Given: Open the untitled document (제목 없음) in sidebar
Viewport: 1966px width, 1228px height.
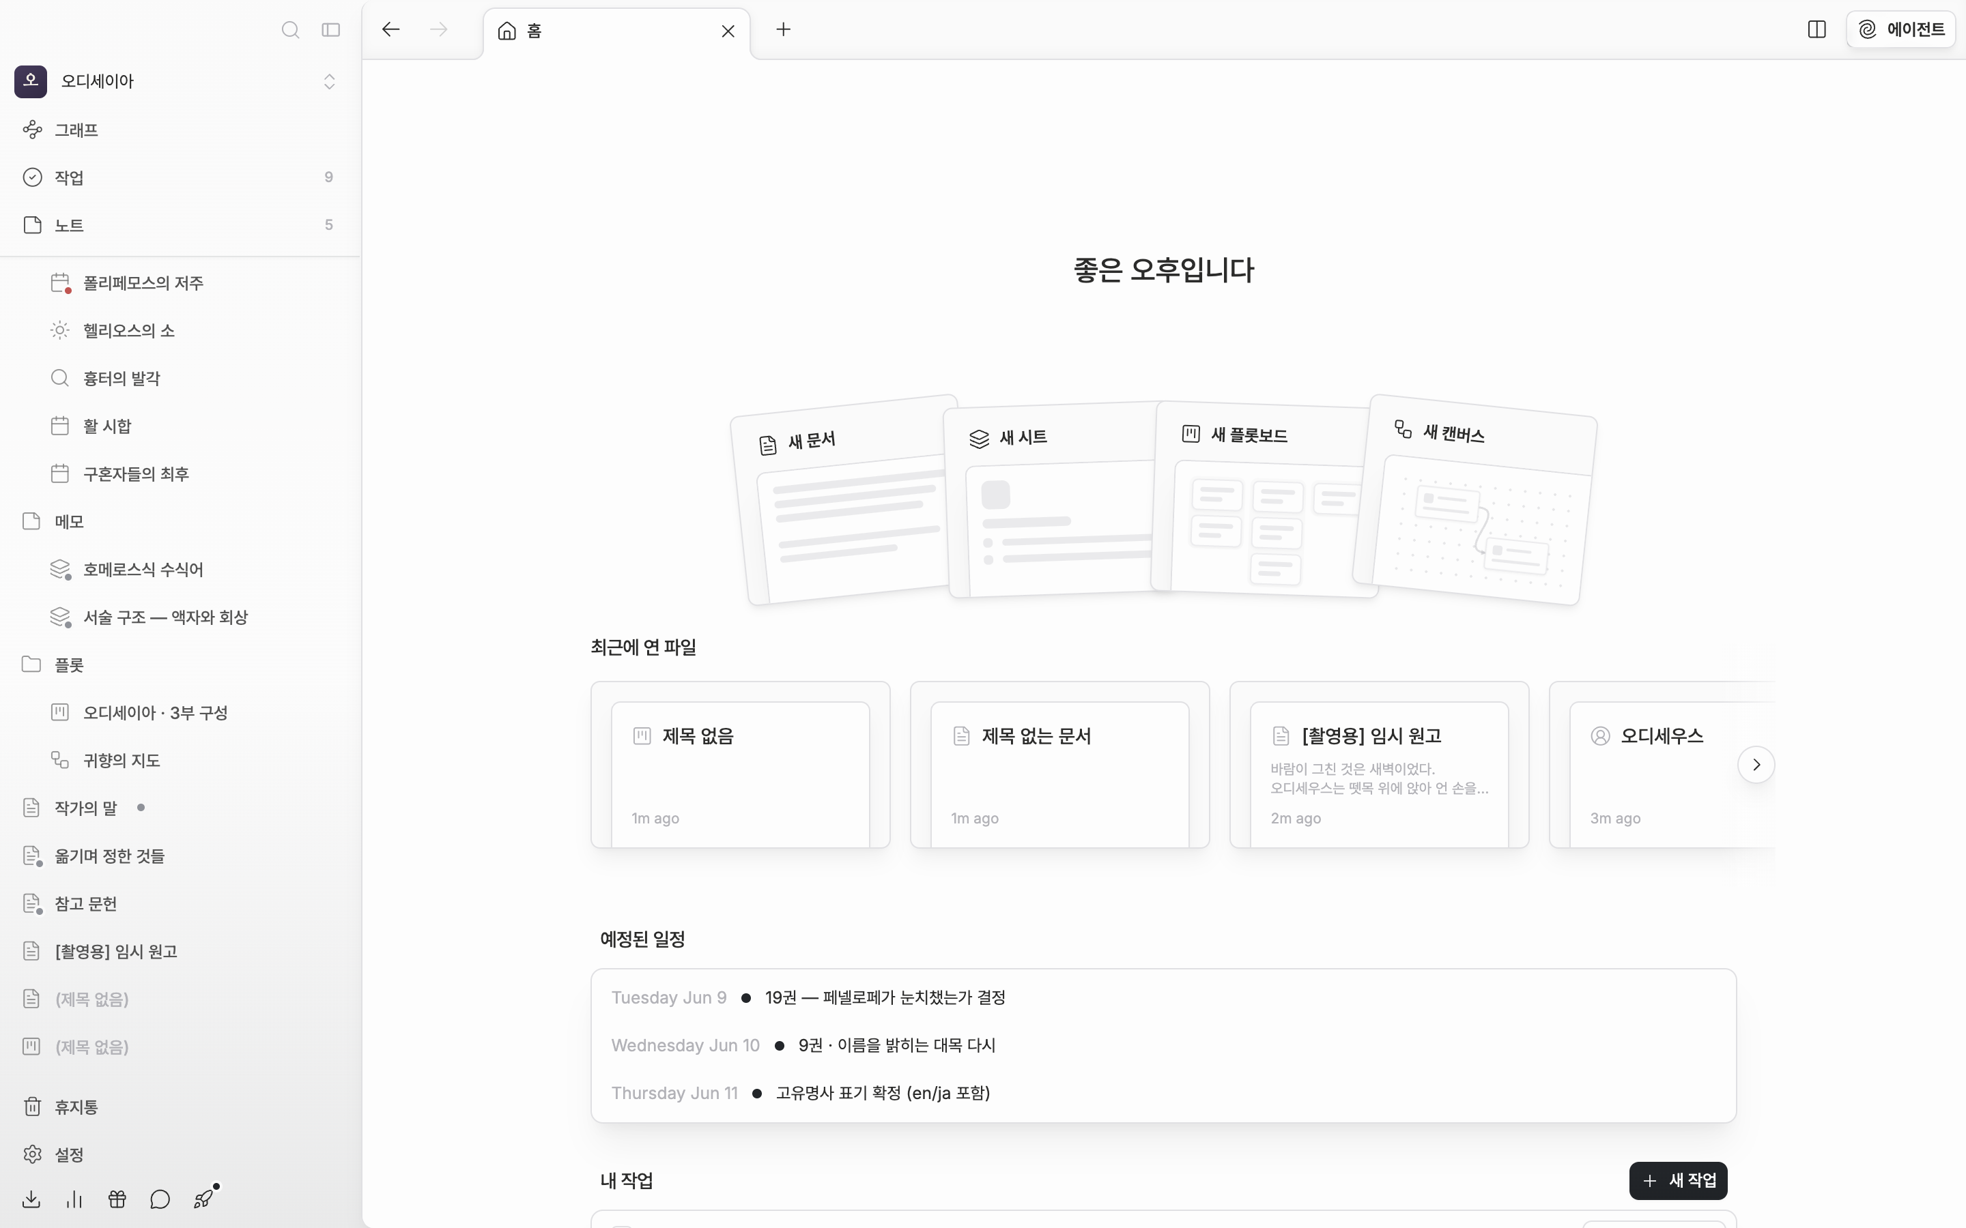Looking at the screenshot, I should click(180, 999).
